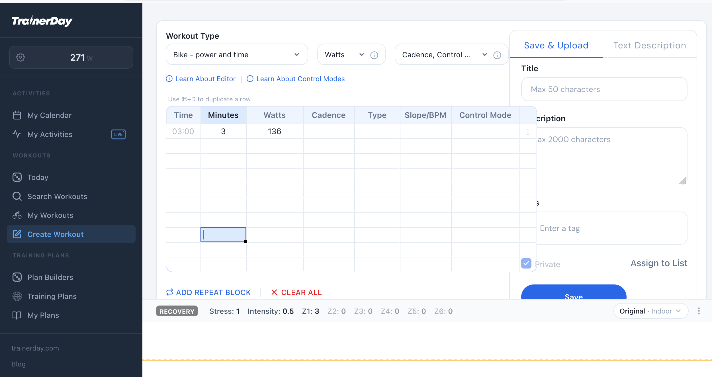Image resolution: width=712 pixels, height=377 pixels.
Task: Click the My Calendar calendar icon
Action: [x=17, y=115]
